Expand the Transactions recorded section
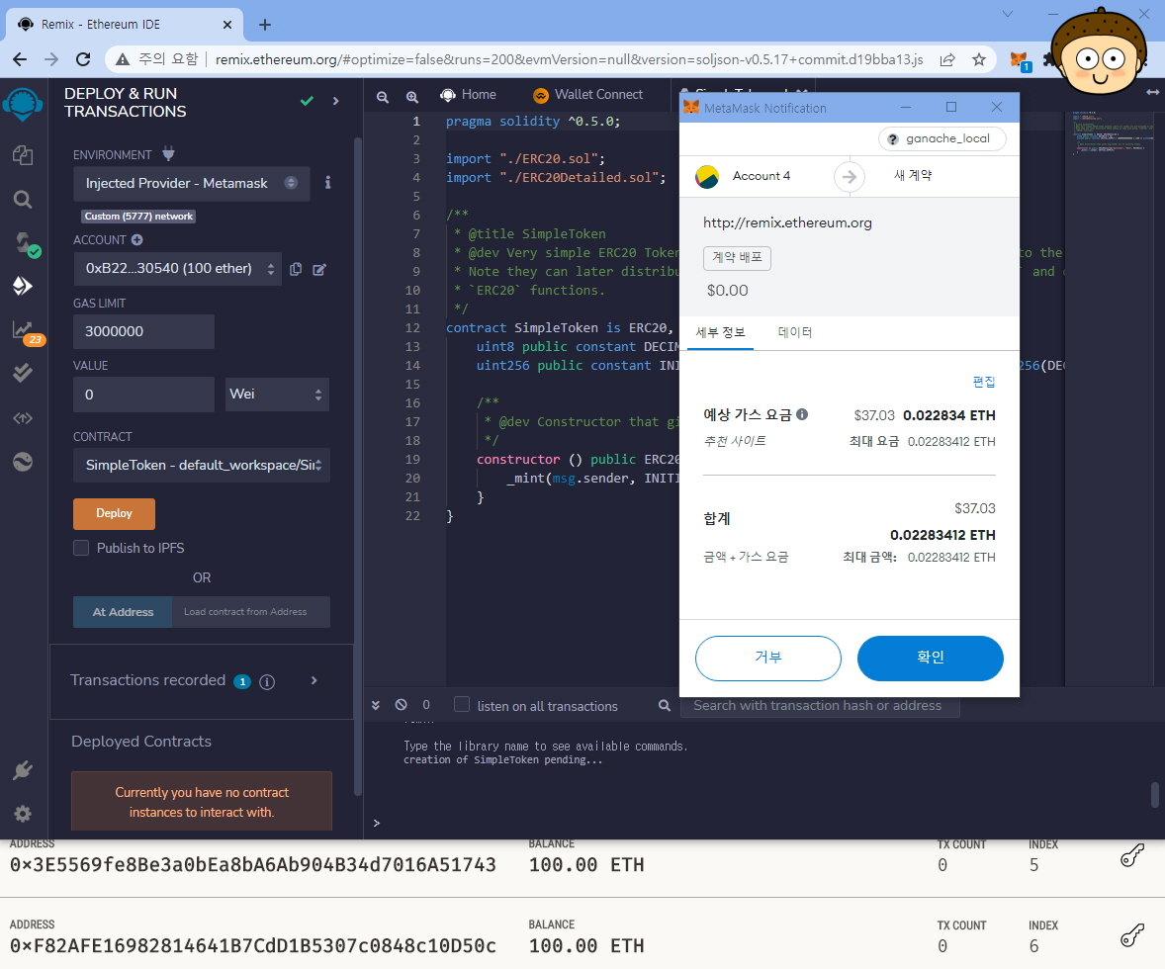1165x969 pixels. tap(314, 680)
